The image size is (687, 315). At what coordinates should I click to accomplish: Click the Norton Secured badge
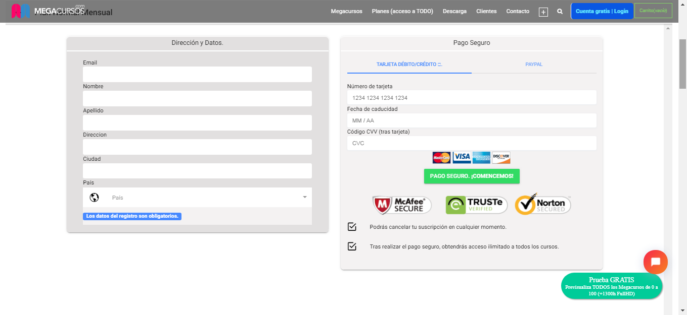pos(543,204)
